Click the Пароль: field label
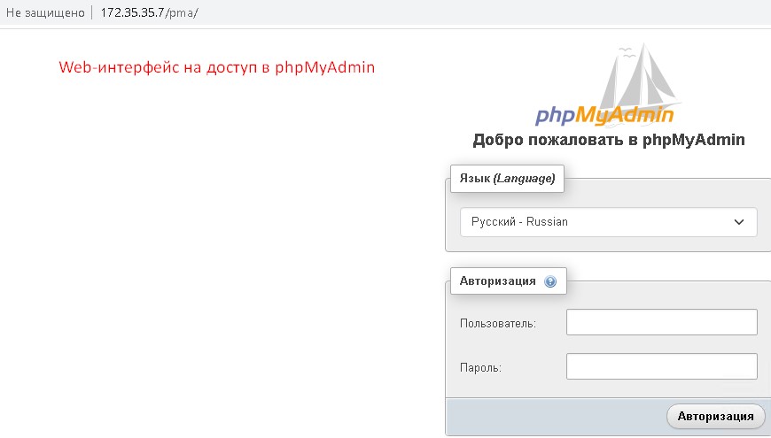 [481, 367]
